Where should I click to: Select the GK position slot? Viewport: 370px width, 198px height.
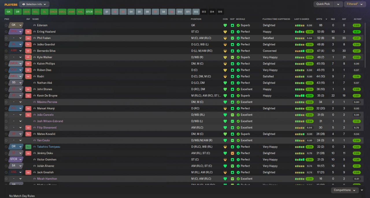(x=9, y=12)
